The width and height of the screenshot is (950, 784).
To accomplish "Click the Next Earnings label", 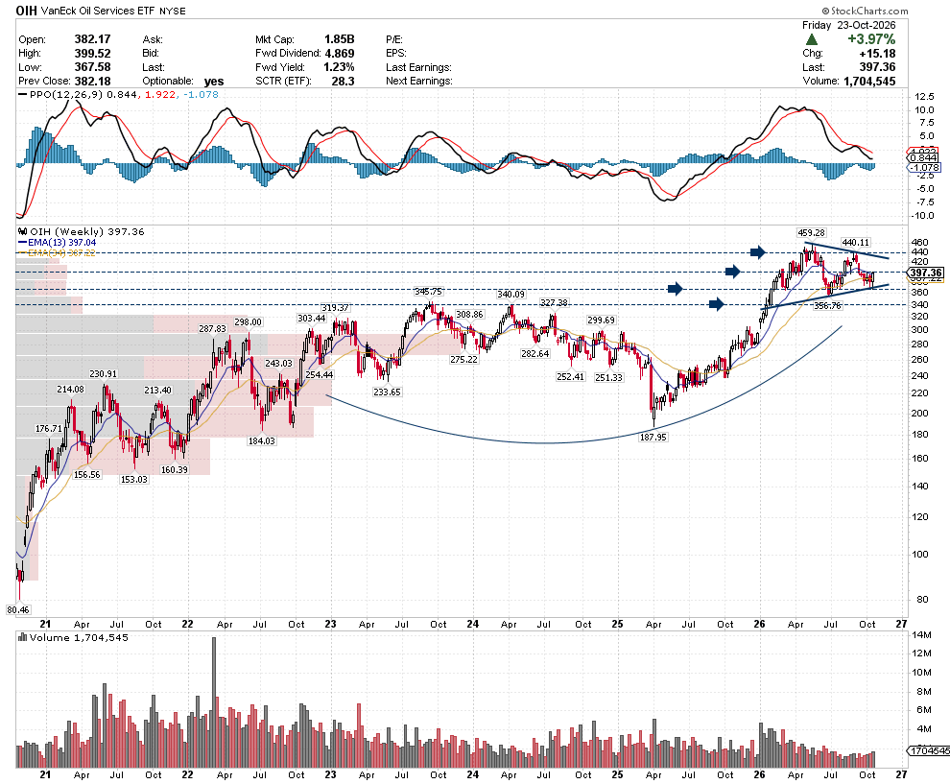I will coord(419,82).
